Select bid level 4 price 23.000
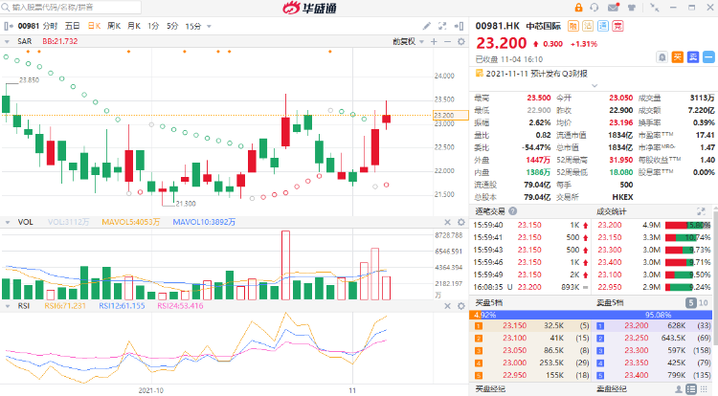The image size is (718, 396). click(x=515, y=363)
